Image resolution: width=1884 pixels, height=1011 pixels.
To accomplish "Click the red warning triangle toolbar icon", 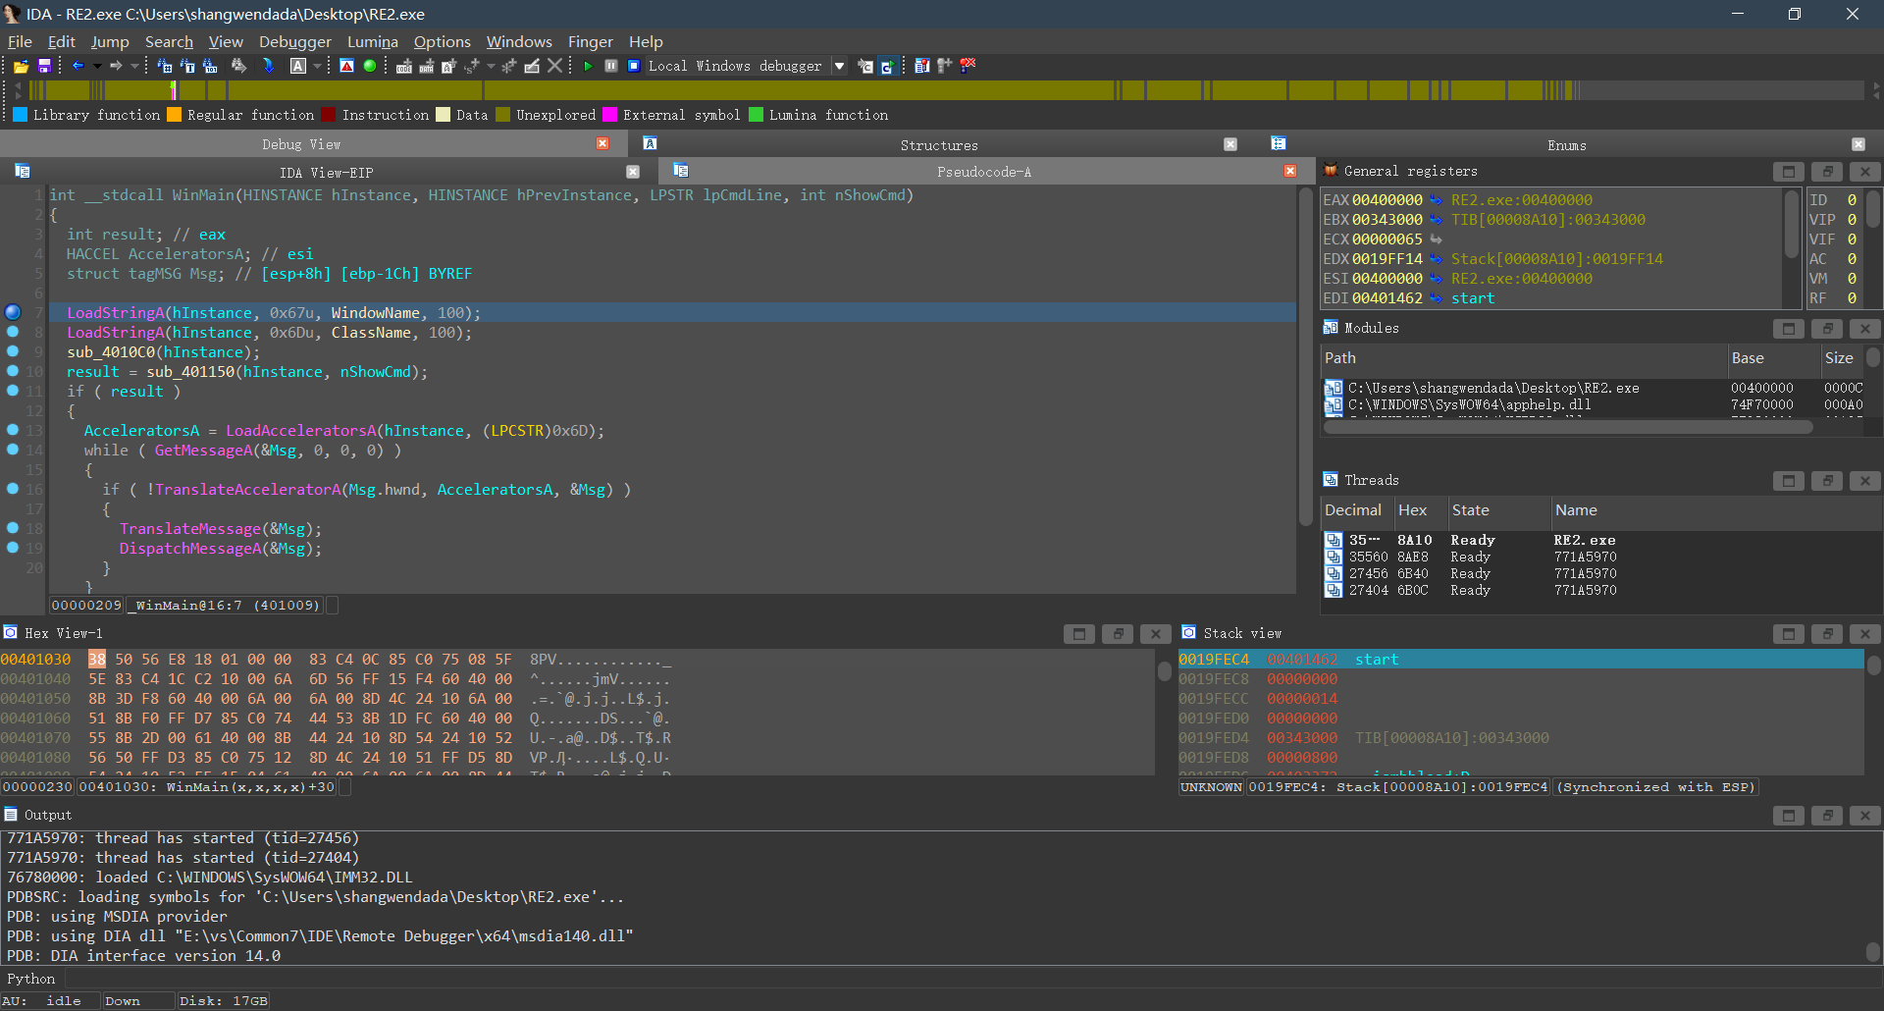I will point(346,66).
